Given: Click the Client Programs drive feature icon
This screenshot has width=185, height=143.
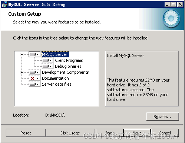Looking at the screenshot, I should [x=46, y=60].
